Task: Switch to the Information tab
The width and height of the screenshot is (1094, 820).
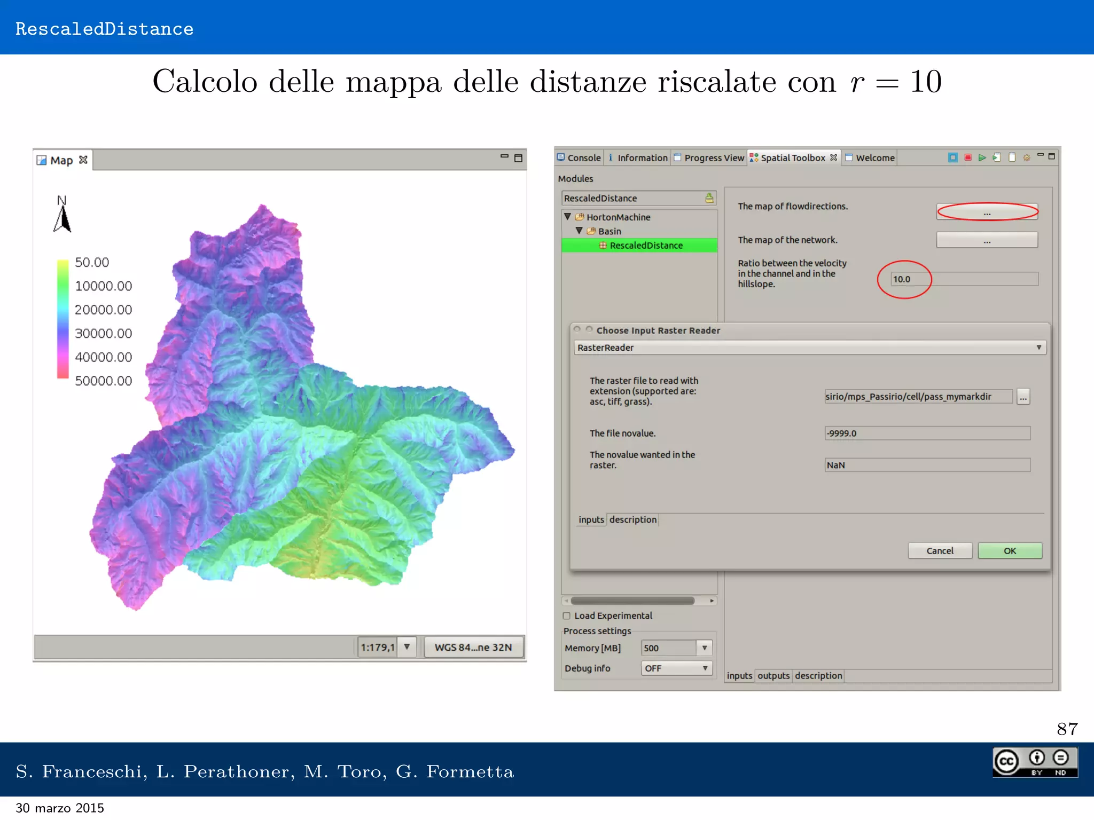Action: pos(638,158)
